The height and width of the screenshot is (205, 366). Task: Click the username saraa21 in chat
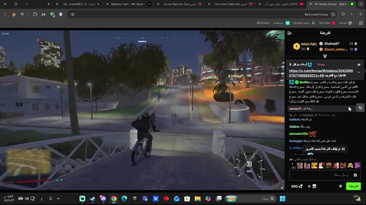295,109
